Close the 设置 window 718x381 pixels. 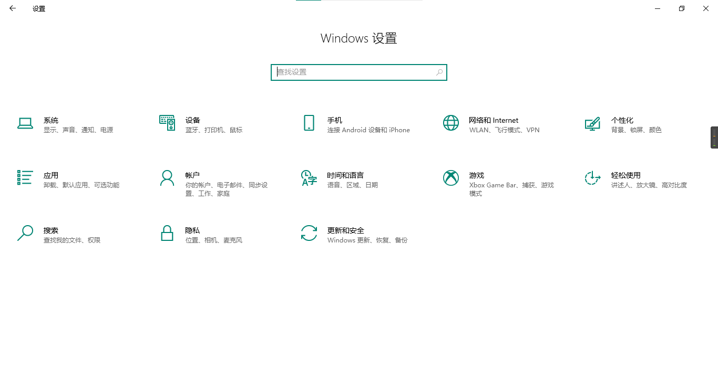click(x=706, y=8)
